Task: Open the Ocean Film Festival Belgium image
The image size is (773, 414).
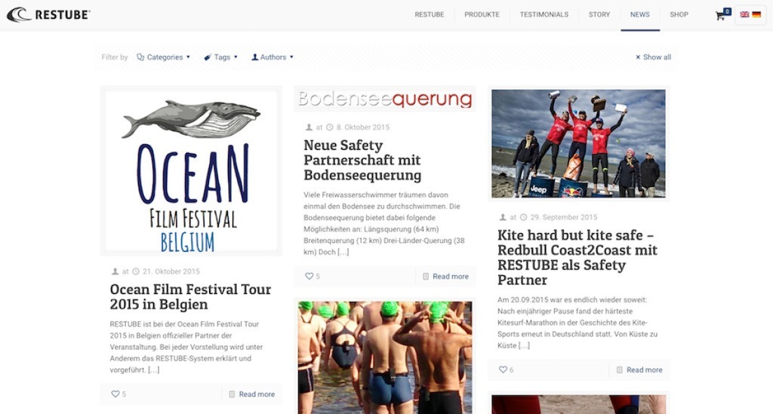Action: [191, 171]
